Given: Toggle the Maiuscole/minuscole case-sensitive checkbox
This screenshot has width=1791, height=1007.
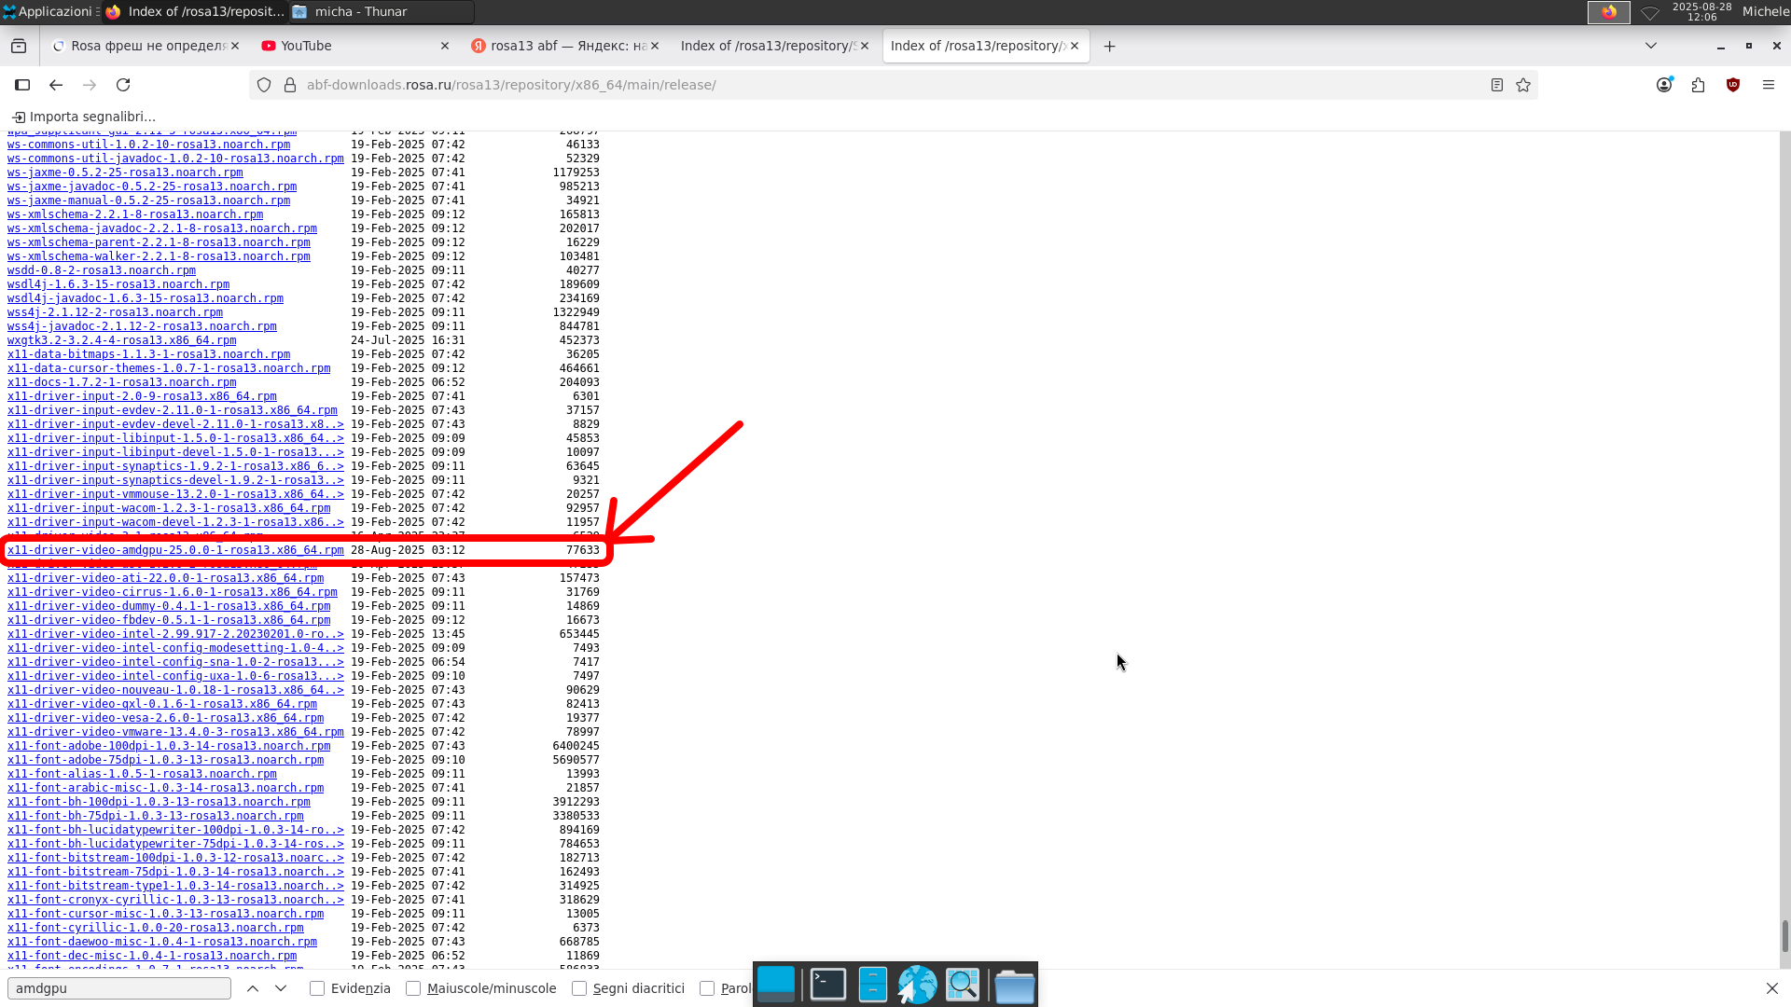Looking at the screenshot, I should pos(413,988).
